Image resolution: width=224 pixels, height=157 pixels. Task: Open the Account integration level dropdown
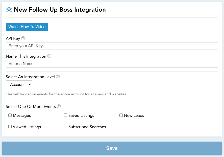click(x=19, y=84)
